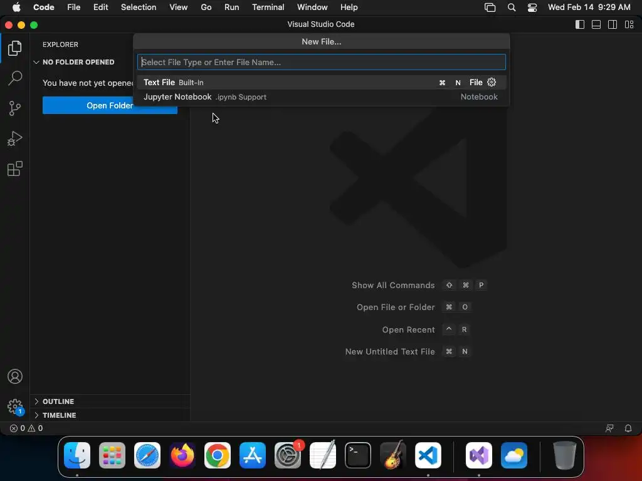
Task: Open Finder from the Dock
Action: (77, 455)
